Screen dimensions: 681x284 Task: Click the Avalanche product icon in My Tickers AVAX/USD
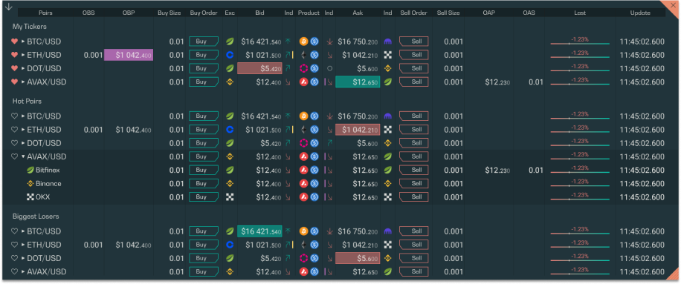[303, 82]
